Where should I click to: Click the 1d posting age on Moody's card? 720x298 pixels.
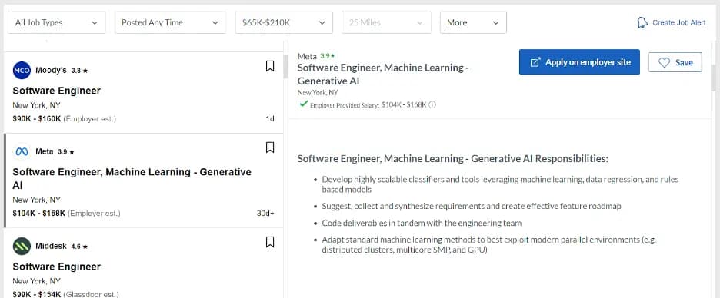pos(270,119)
